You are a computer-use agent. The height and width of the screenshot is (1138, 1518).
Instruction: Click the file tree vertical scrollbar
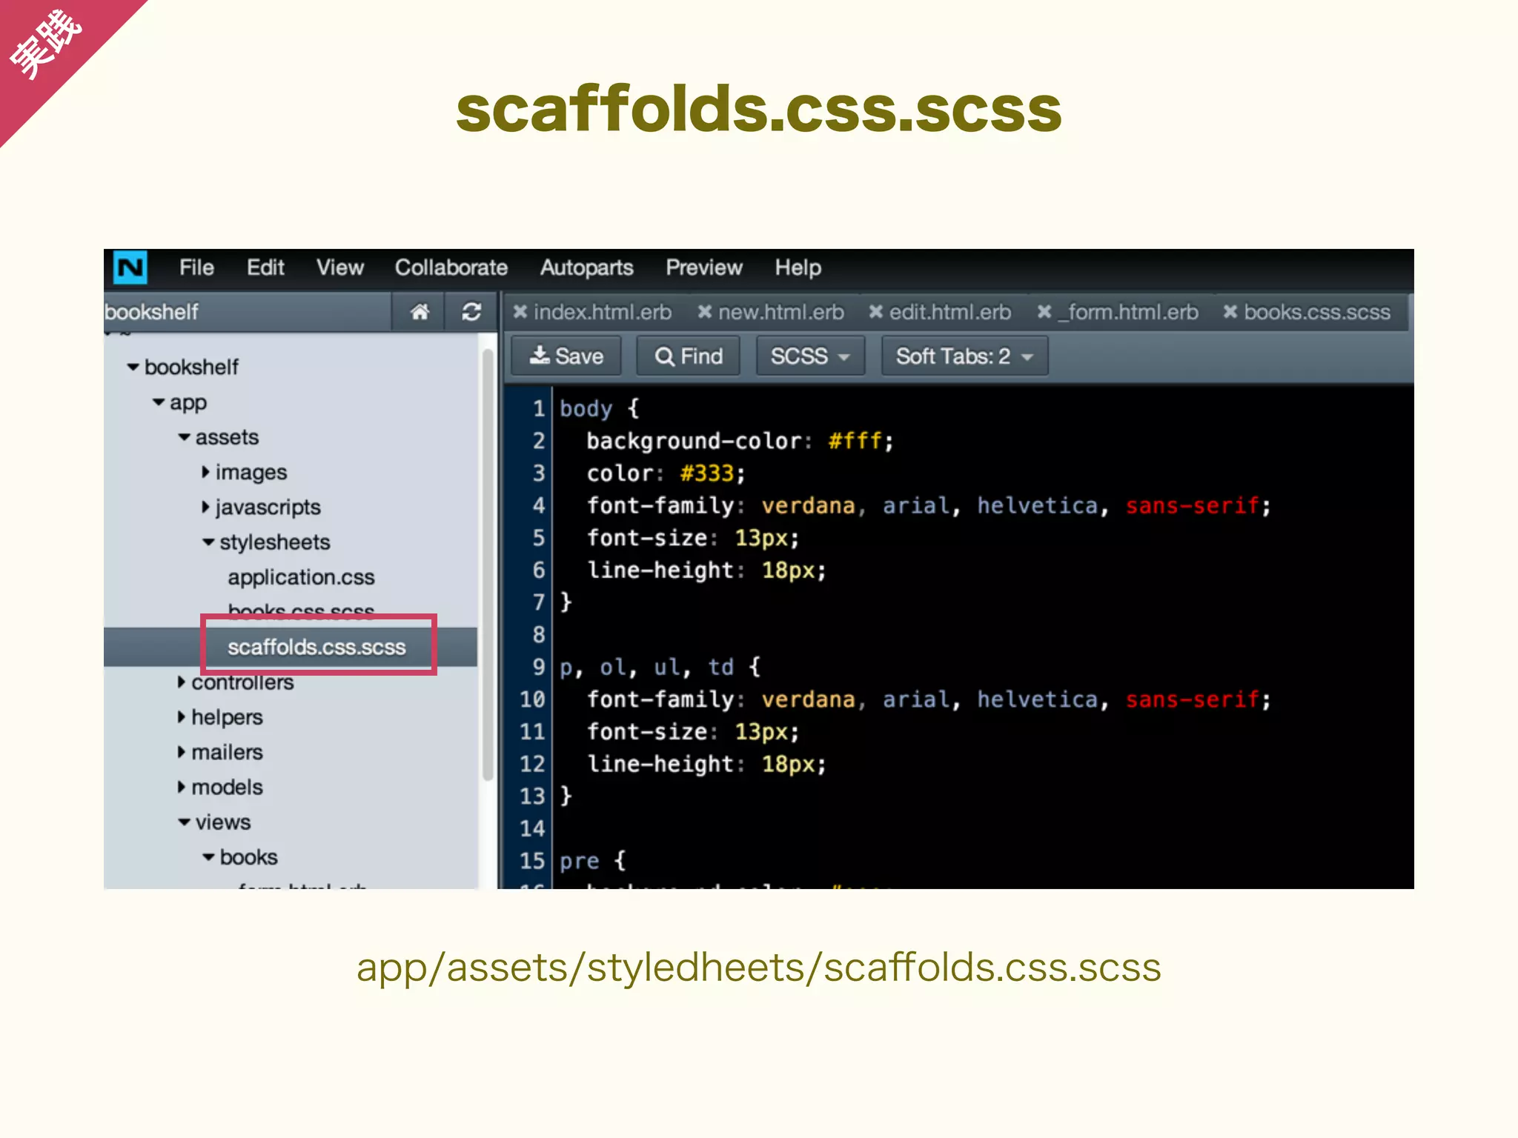[x=488, y=565]
